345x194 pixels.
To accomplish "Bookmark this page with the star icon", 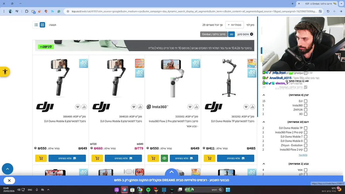I will [68, 11].
